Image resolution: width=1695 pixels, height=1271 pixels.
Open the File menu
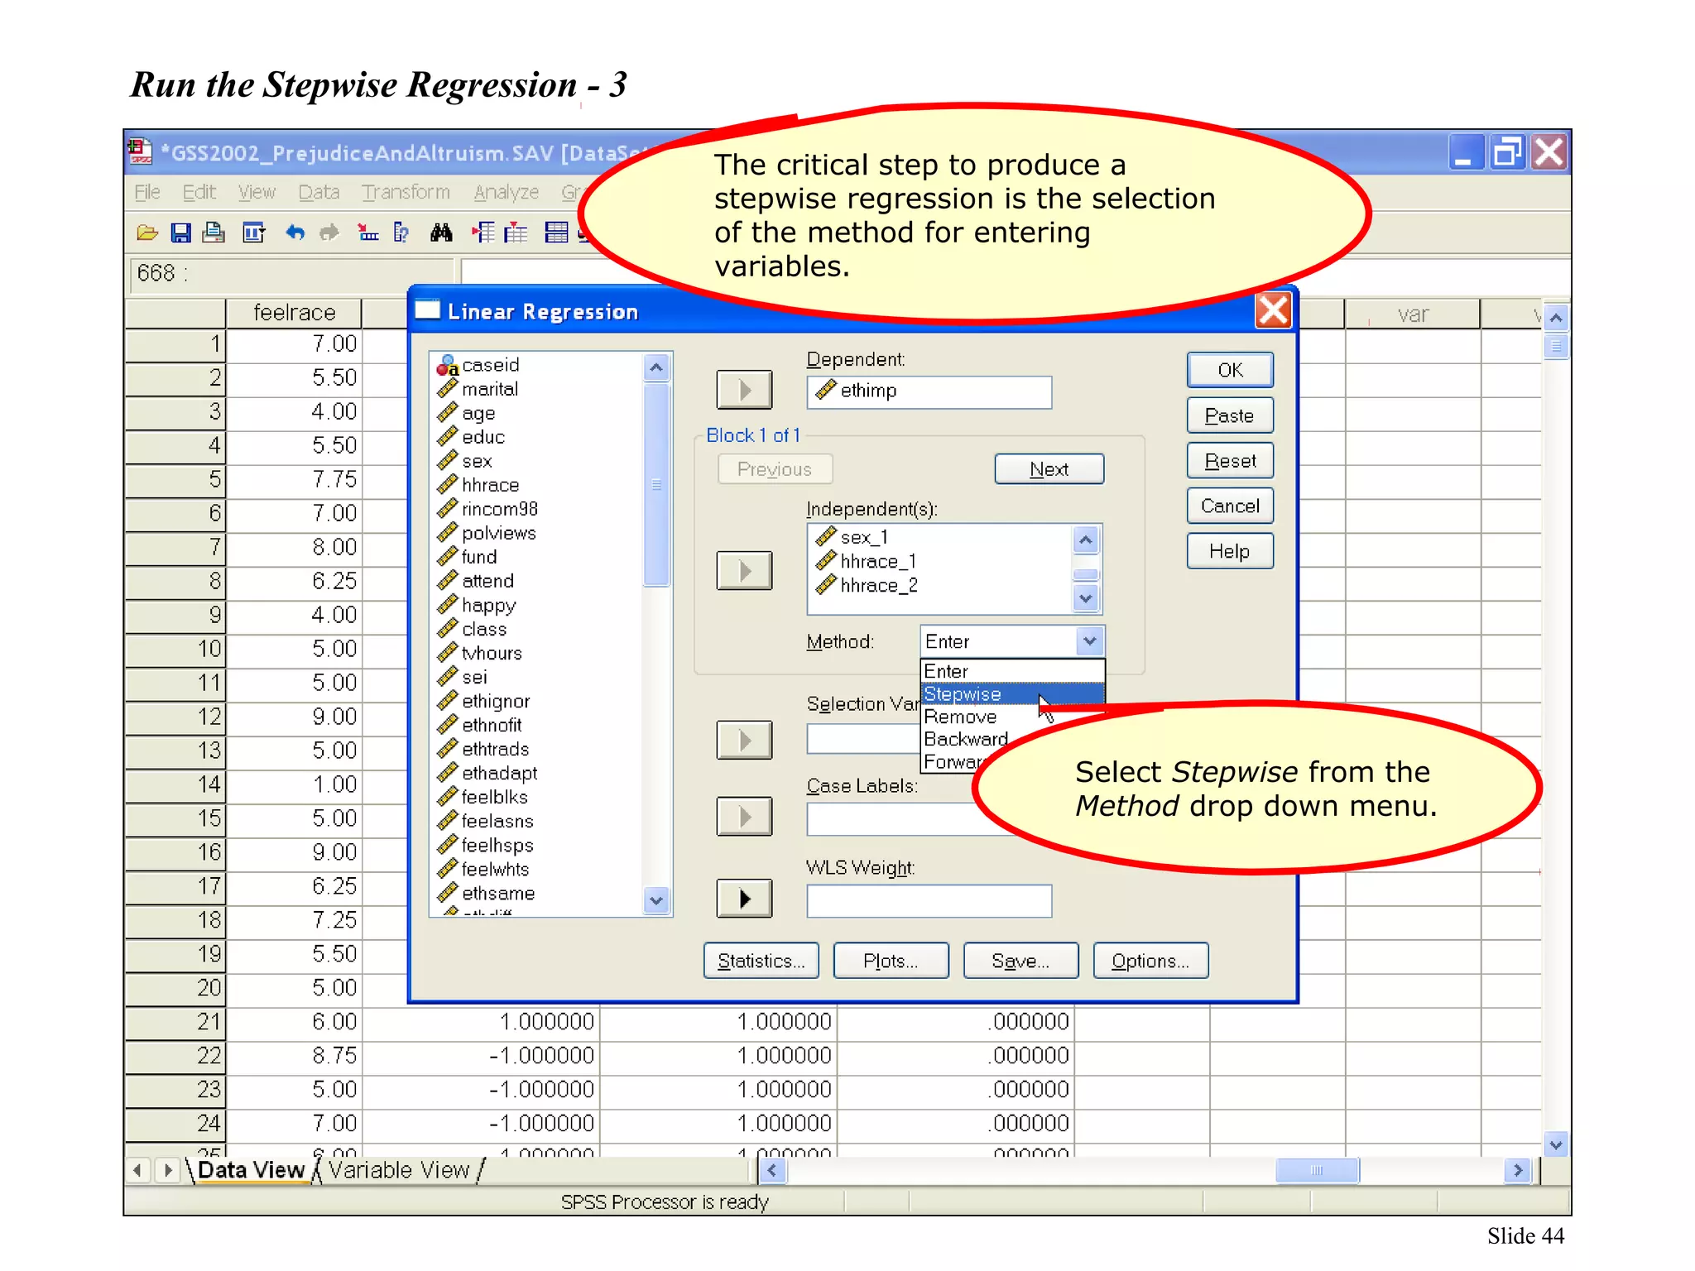(147, 192)
